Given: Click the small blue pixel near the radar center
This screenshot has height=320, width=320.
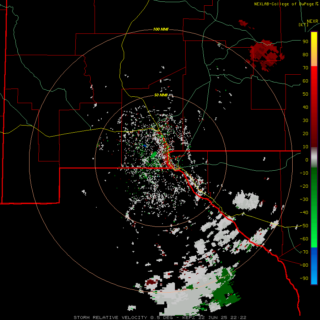Looking at the screenshot, I should (x=145, y=146).
